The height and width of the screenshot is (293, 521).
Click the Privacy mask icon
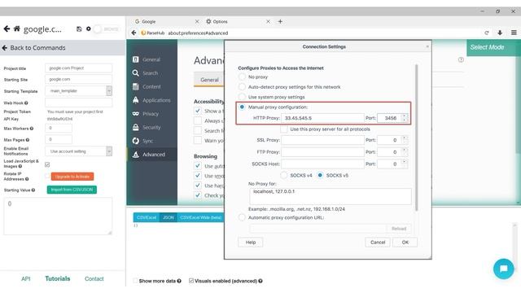click(x=136, y=114)
